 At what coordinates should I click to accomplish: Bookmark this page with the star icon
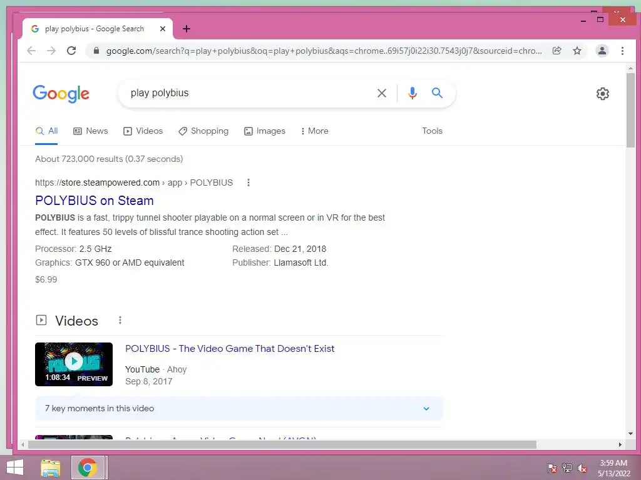click(x=577, y=51)
